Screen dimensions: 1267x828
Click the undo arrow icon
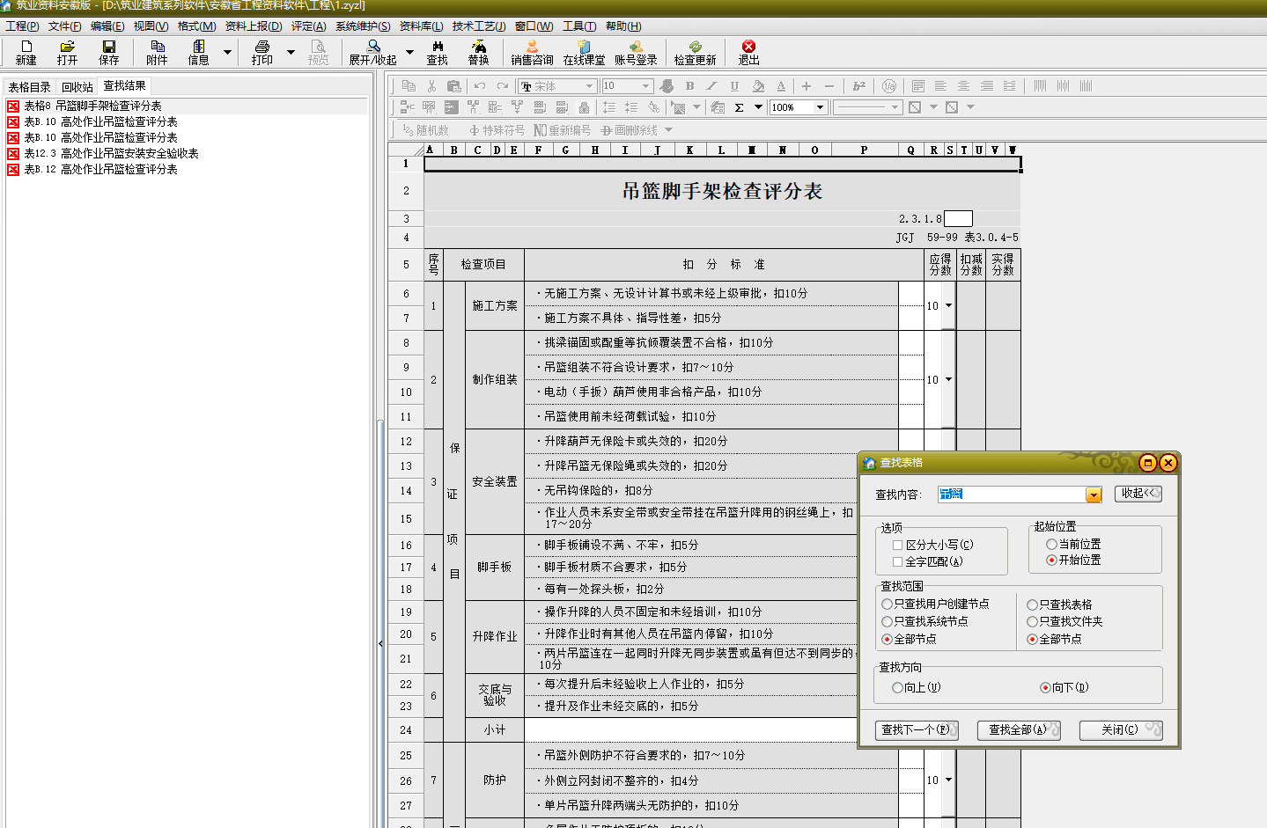click(x=480, y=85)
